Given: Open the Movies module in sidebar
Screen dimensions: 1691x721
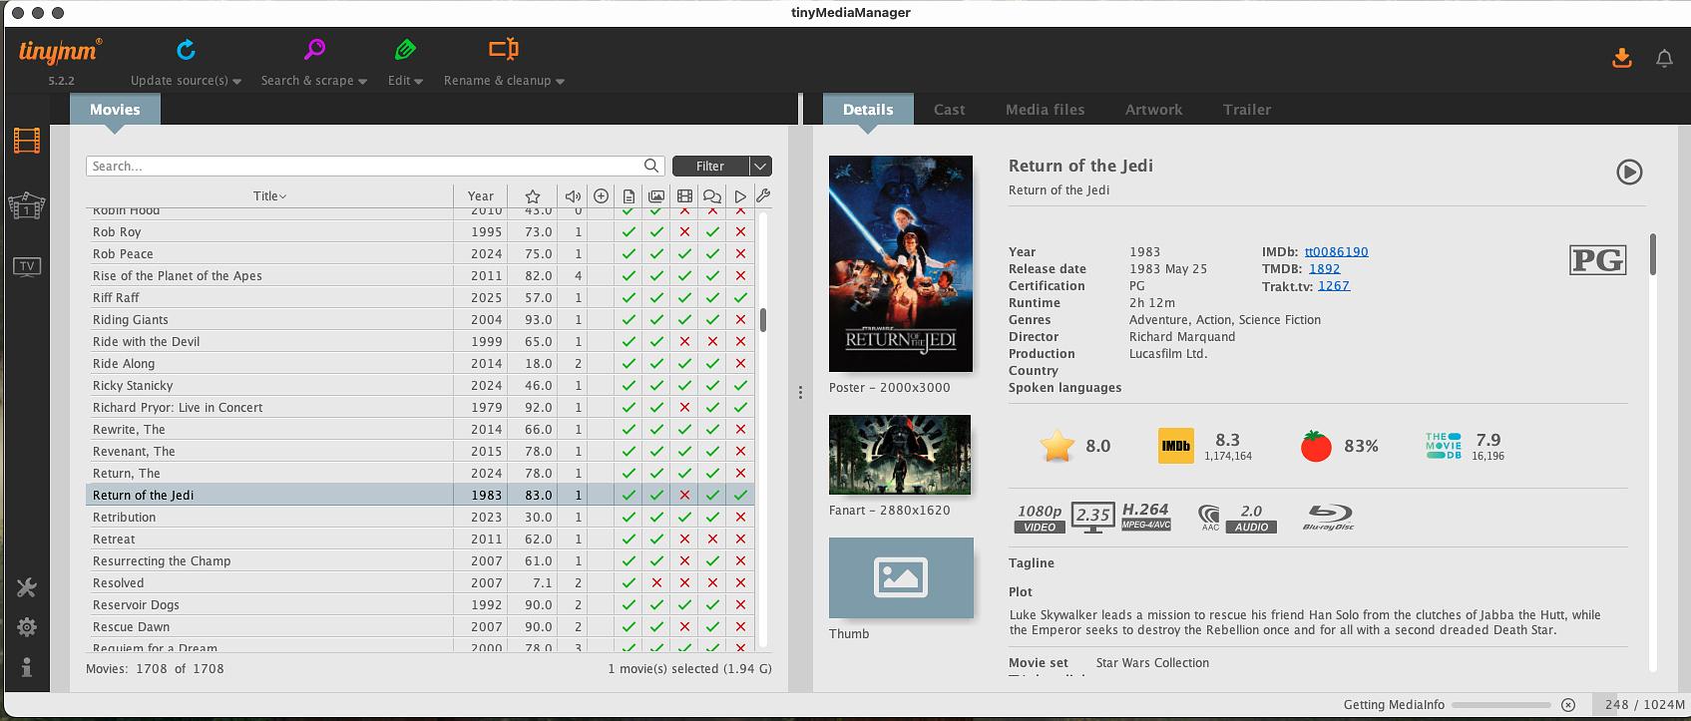Looking at the screenshot, I should (x=27, y=142).
